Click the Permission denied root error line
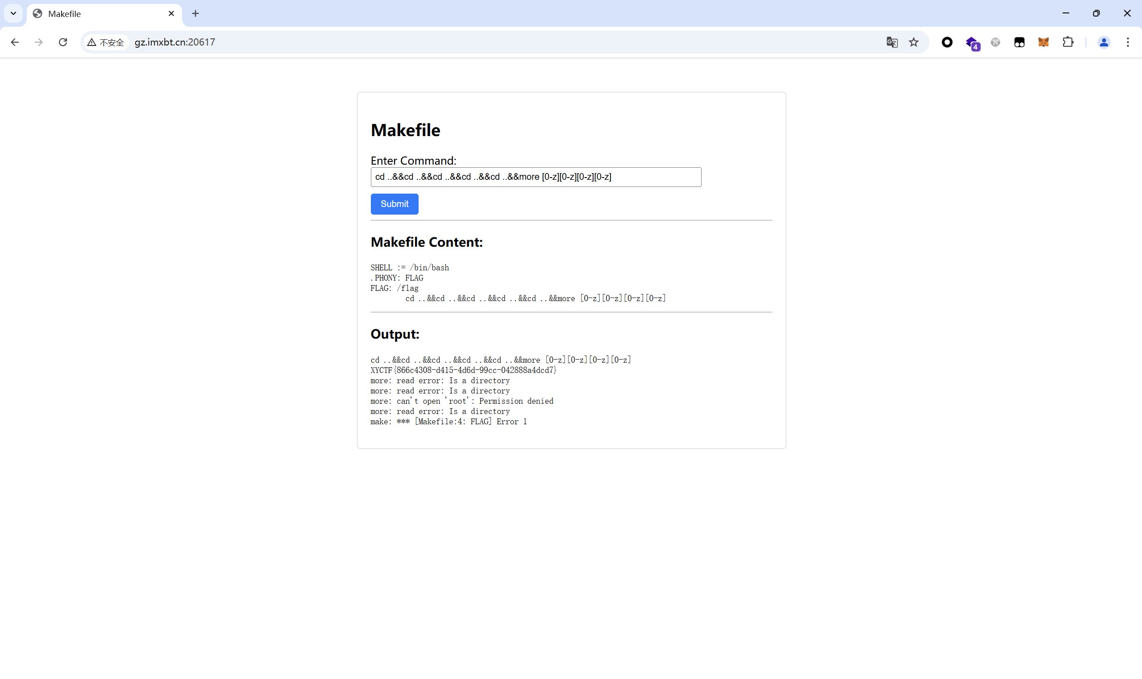The width and height of the screenshot is (1142, 679). [x=462, y=401]
